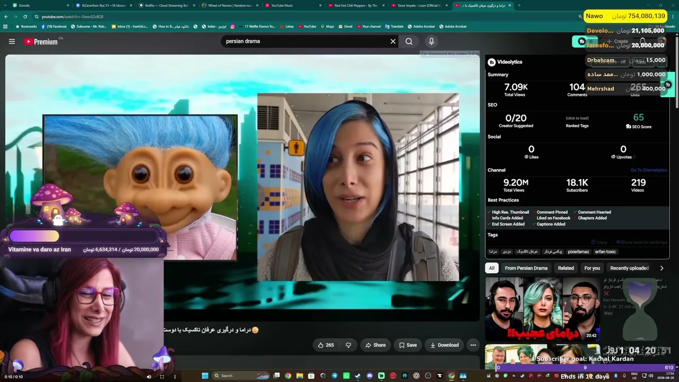Clear the 'persian drama' search text

tap(393, 41)
